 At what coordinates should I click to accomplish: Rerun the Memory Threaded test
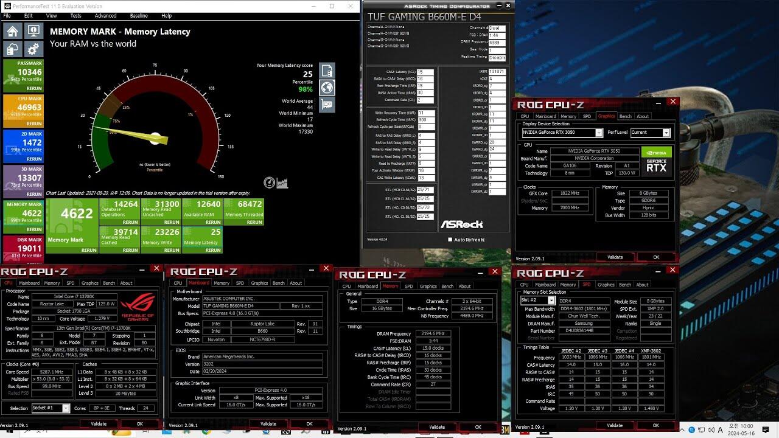(254, 222)
